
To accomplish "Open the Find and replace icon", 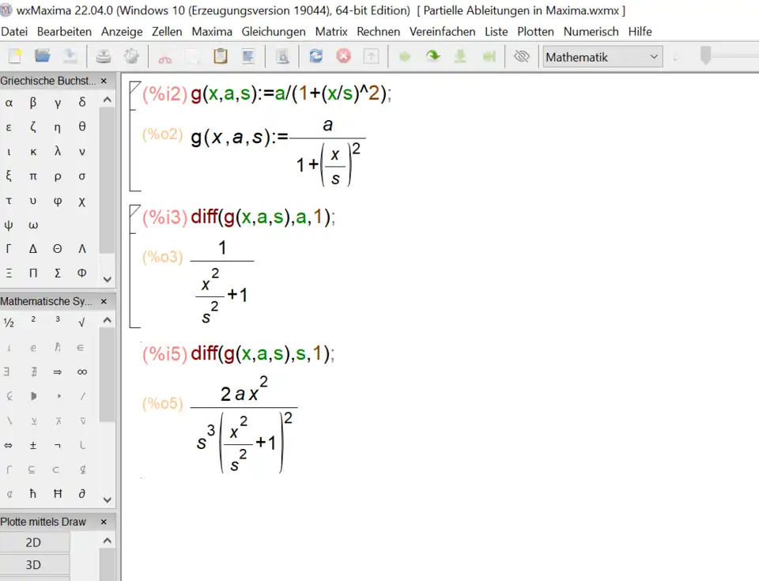I will 282,56.
